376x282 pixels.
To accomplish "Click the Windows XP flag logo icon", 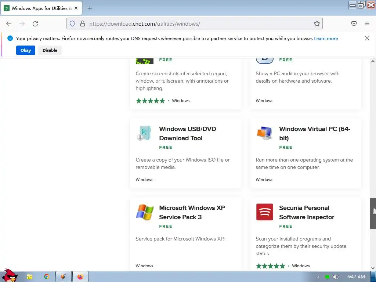I will point(145,212).
